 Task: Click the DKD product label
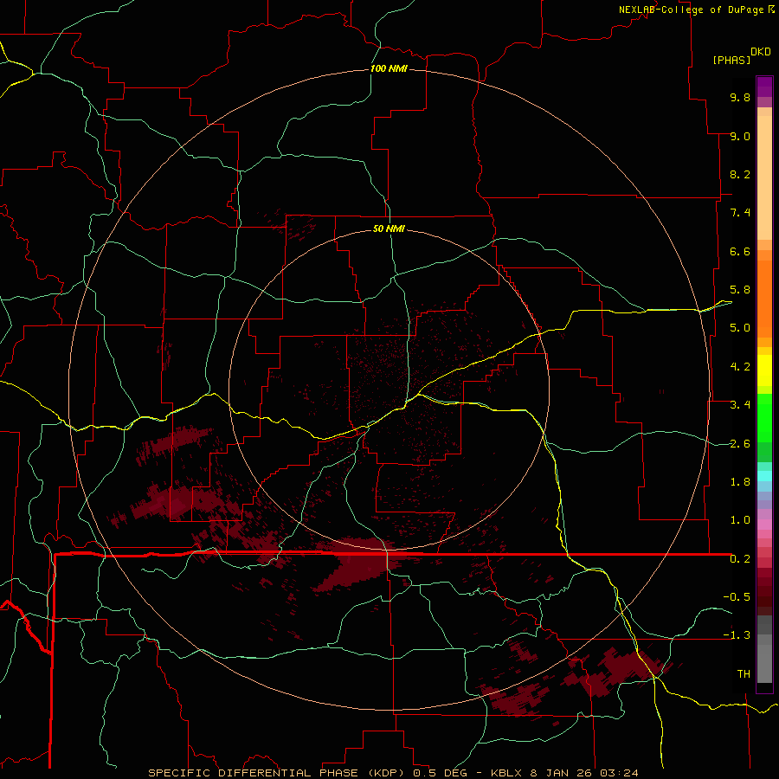tap(761, 52)
